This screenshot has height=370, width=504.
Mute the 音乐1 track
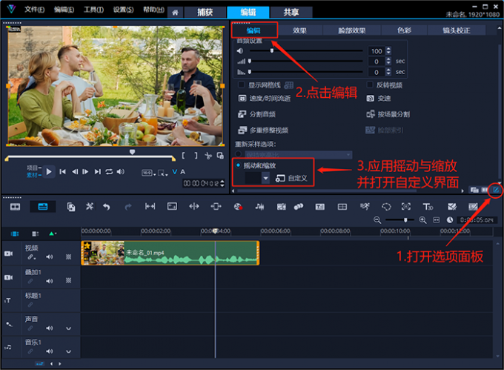pyautogui.click(x=49, y=351)
